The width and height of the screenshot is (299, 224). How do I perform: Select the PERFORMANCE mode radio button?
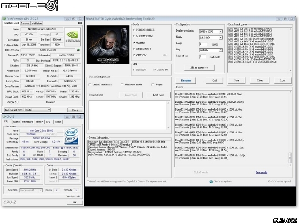(x=134, y=30)
